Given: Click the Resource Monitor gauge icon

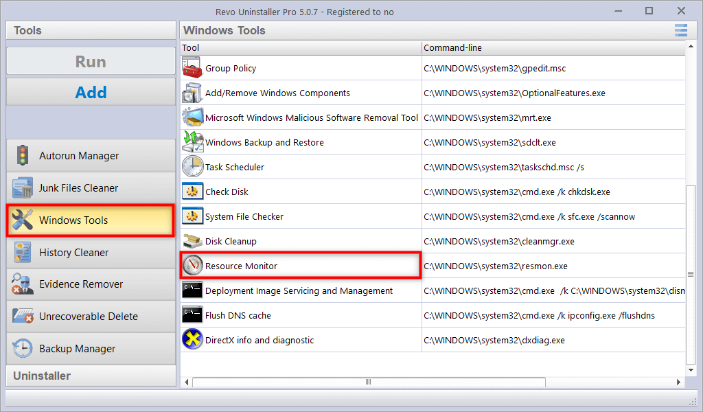Looking at the screenshot, I should pos(193,266).
